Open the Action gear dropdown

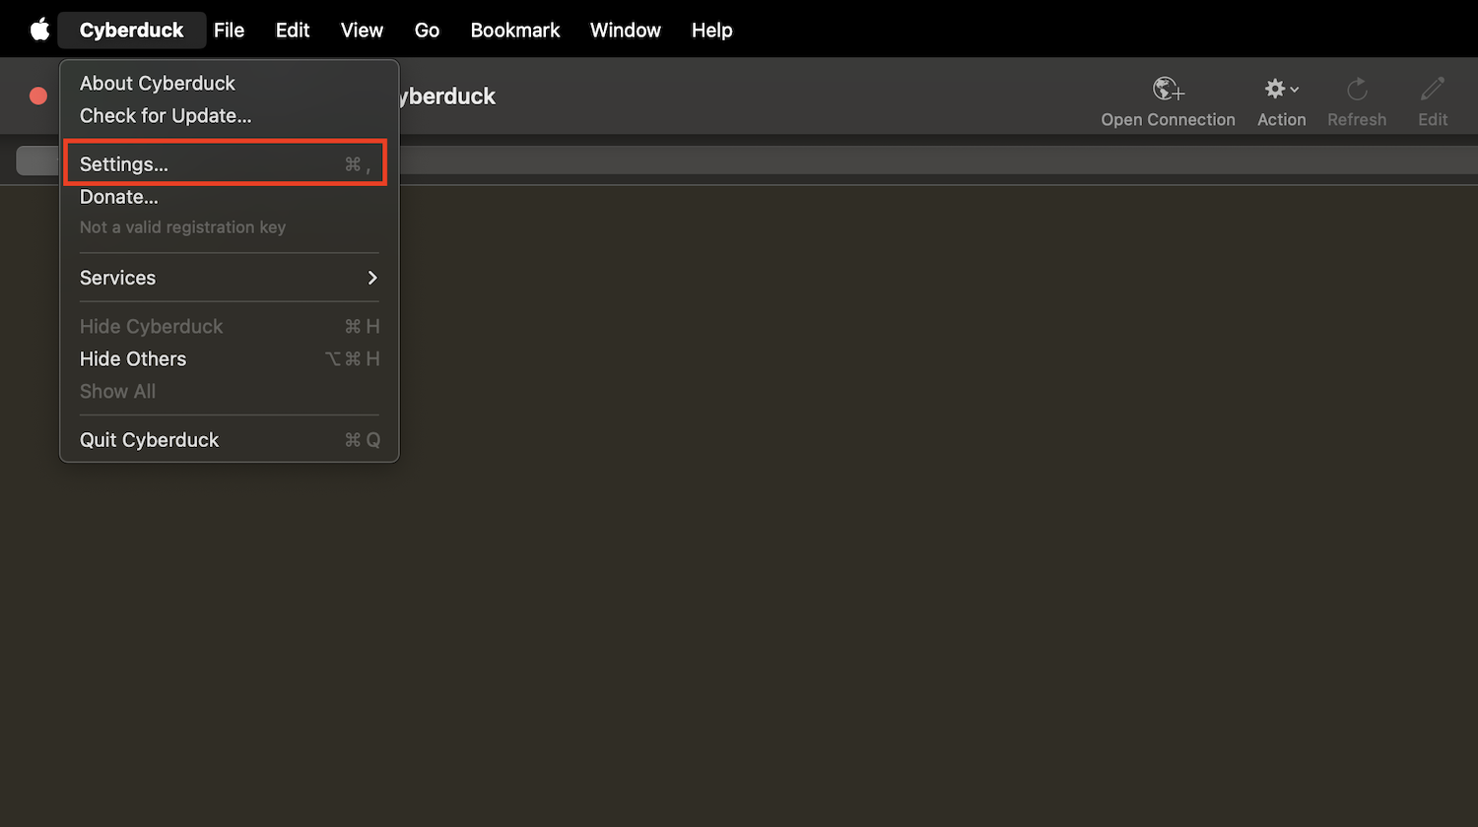[x=1281, y=90]
